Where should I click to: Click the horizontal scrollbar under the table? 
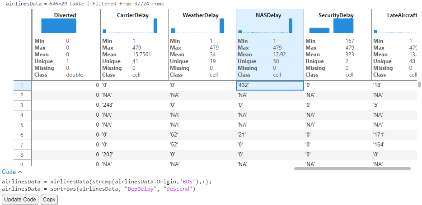click(x=352, y=169)
